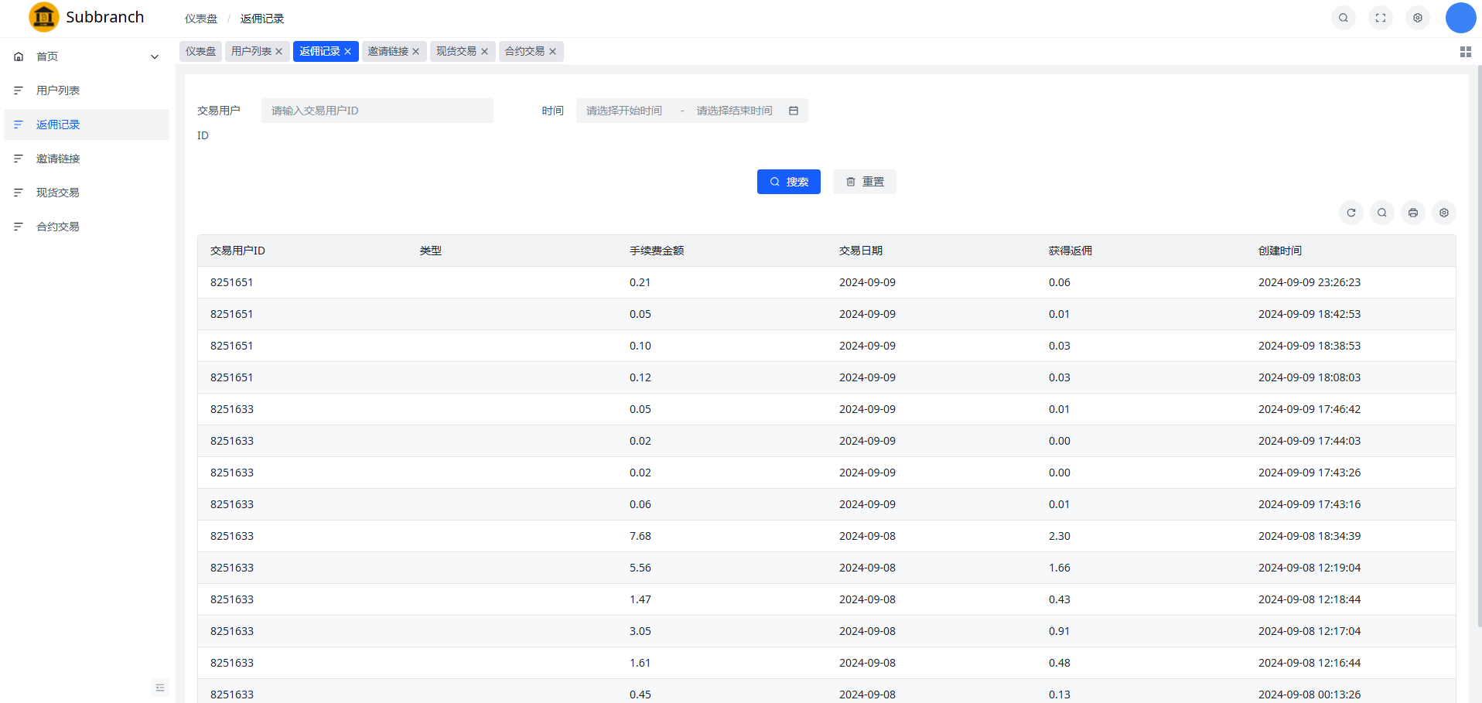Image resolution: width=1482 pixels, height=703 pixels.
Task: Open settings gear in top header
Action: pos(1418,18)
